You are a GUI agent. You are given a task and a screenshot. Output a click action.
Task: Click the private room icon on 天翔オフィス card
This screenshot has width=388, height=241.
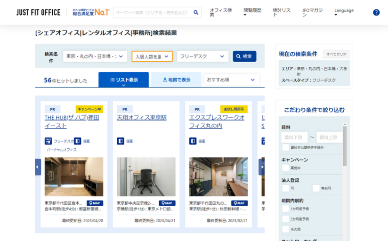pyautogui.click(x=121, y=141)
